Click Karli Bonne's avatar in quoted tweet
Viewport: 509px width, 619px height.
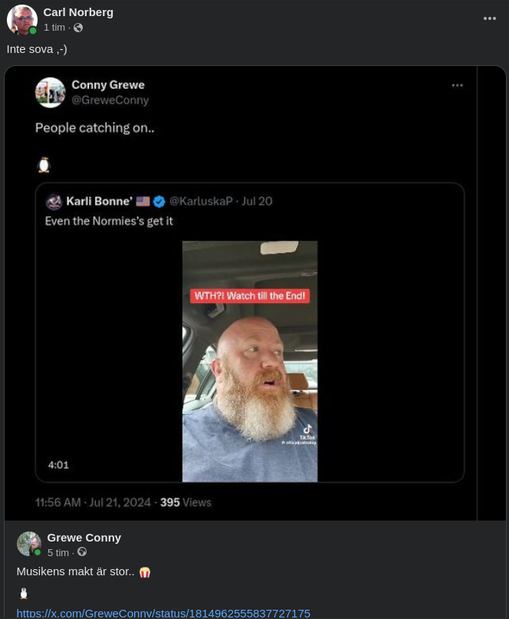pos(54,202)
